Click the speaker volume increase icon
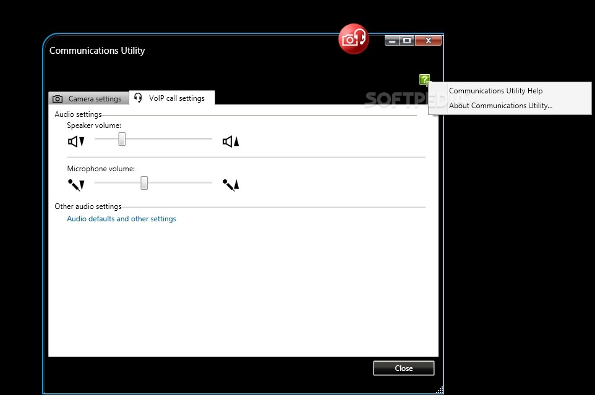Viewport: 595px width, 395px height. (x=231, y=142)
